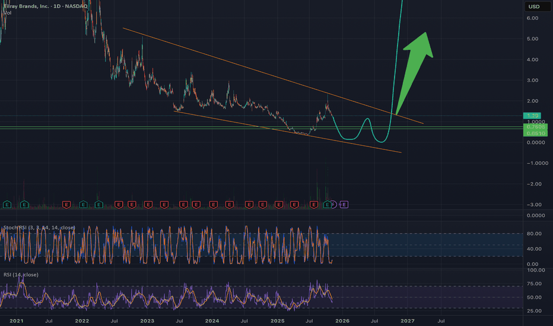Select the Vol indicator label
This screenshot has height=326, width=553.
[7, 12]
